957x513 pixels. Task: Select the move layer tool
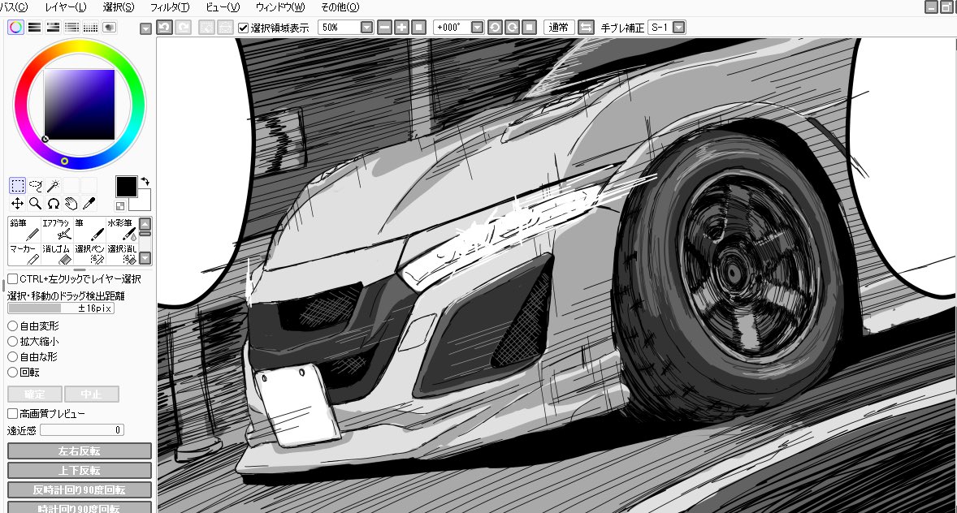[x=17, y=203]
